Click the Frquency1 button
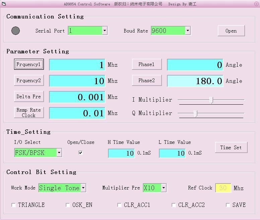Viewport: 260px width, 220px height. click(29, 64)
